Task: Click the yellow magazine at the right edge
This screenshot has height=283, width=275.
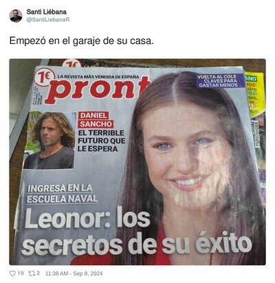Action: [x=255, y=95]
